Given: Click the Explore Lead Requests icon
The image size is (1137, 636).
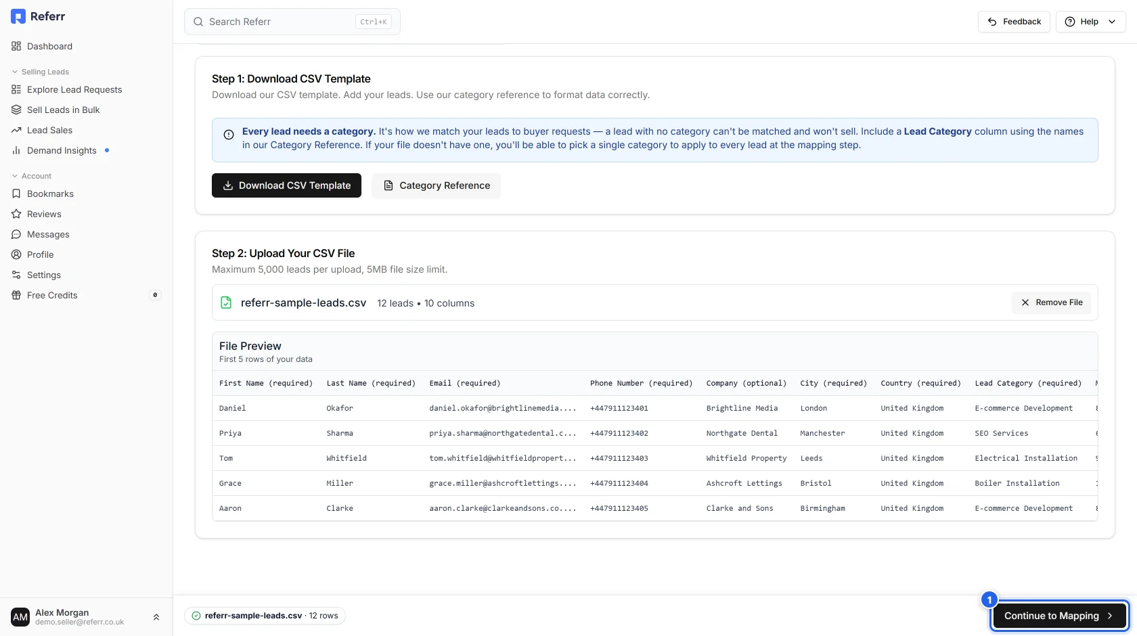Looking at the screenshot, I should (x=16, y=89).
